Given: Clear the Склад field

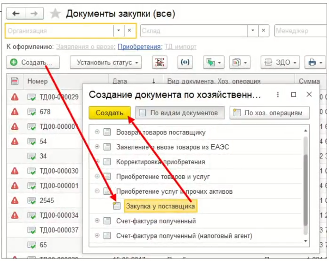Looking at the screenshot, I should 264,31.
